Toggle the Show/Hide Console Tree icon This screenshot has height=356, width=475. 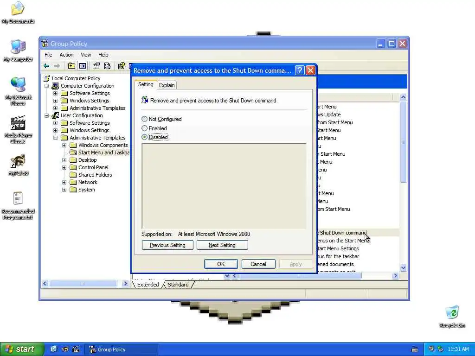pos(83,66)
